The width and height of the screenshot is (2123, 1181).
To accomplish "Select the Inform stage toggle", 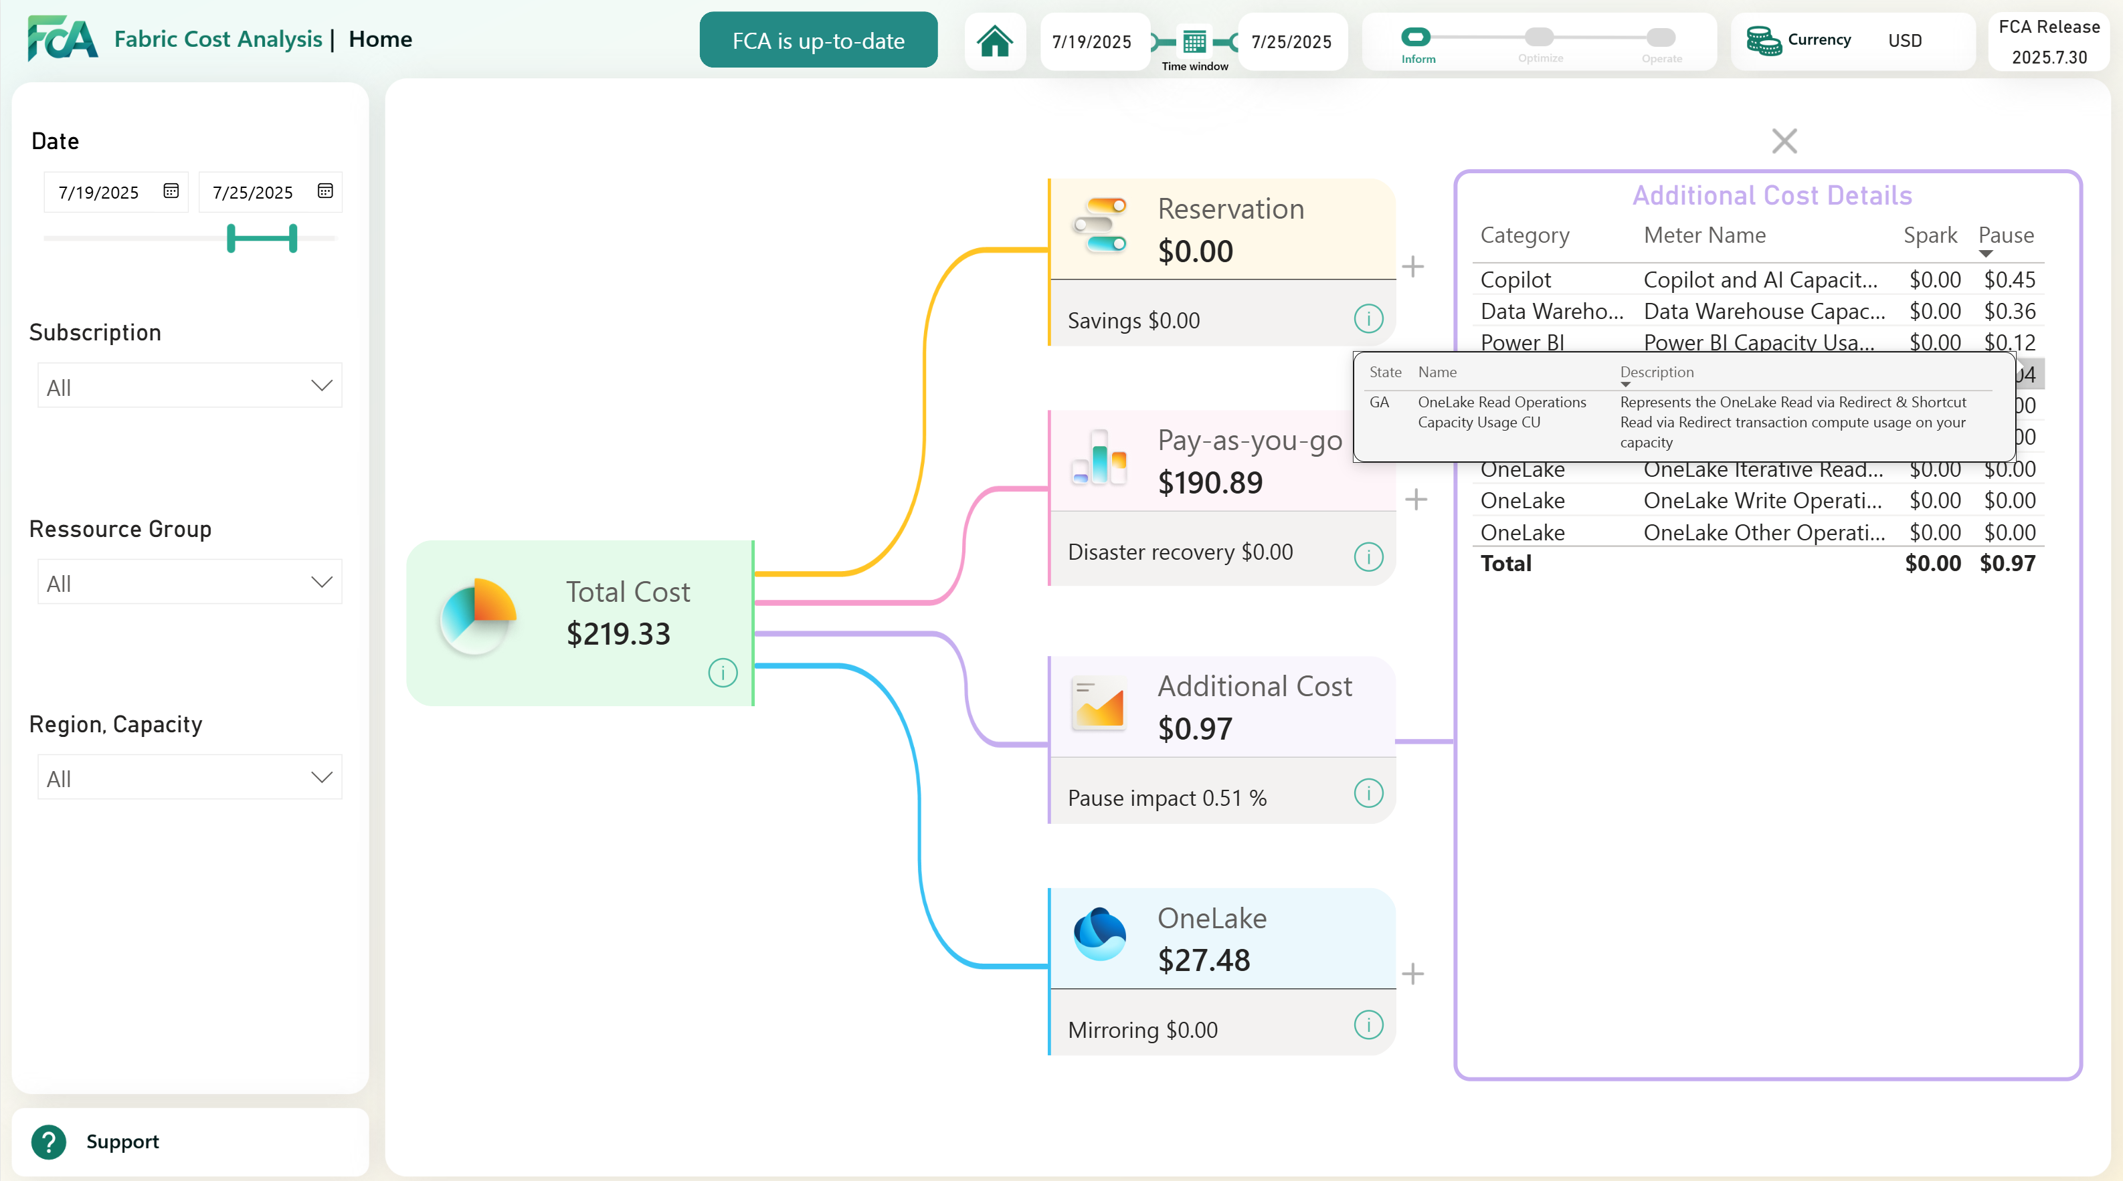I will coord(1416,37).
